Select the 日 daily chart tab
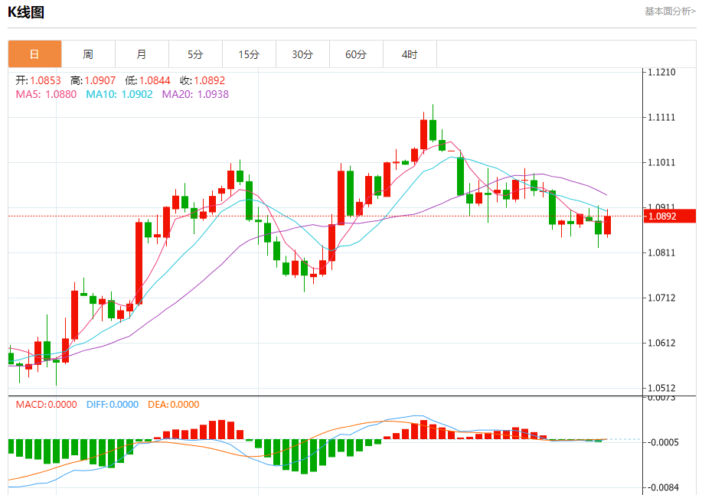 click(x=34, y=54)
